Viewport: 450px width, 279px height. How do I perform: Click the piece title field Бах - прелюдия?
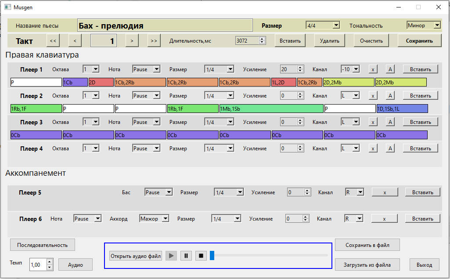coord(165,25)
